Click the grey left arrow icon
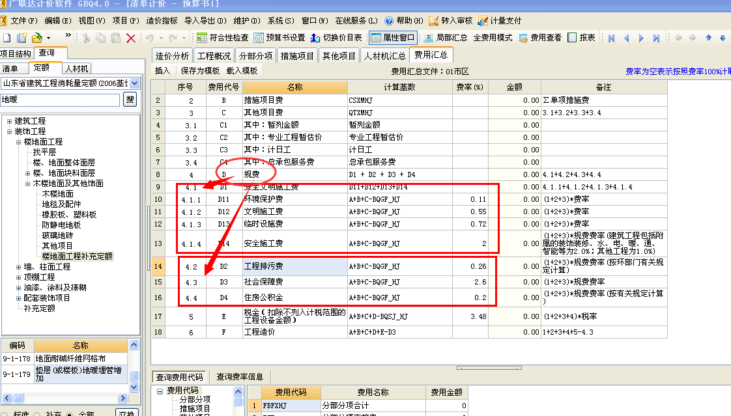 pos(678,38)
